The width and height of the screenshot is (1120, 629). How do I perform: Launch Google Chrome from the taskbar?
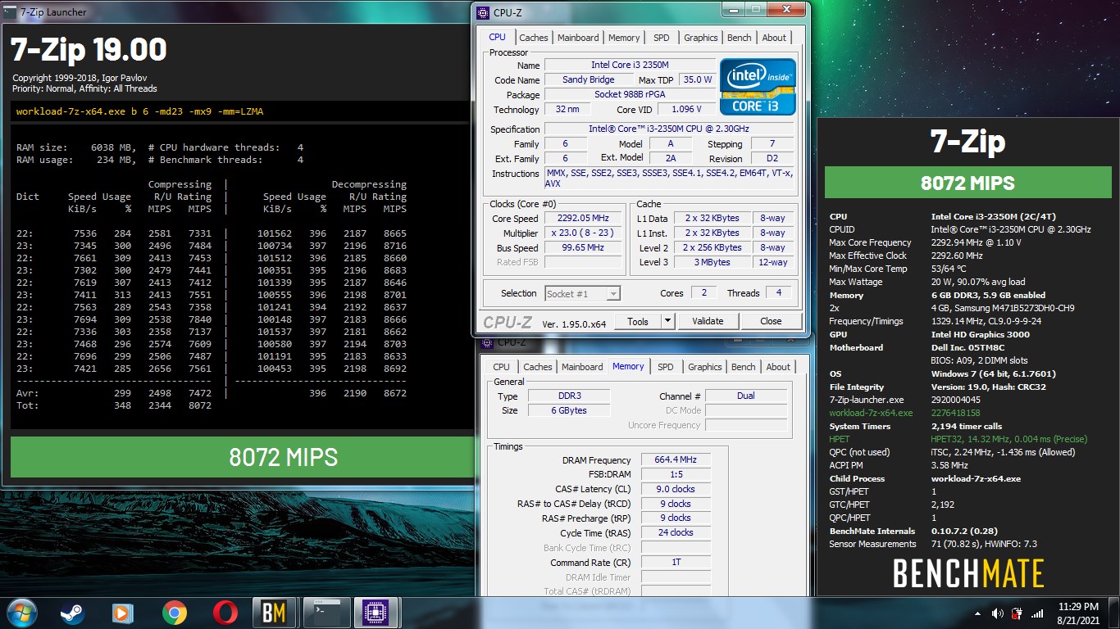[174, 613]
